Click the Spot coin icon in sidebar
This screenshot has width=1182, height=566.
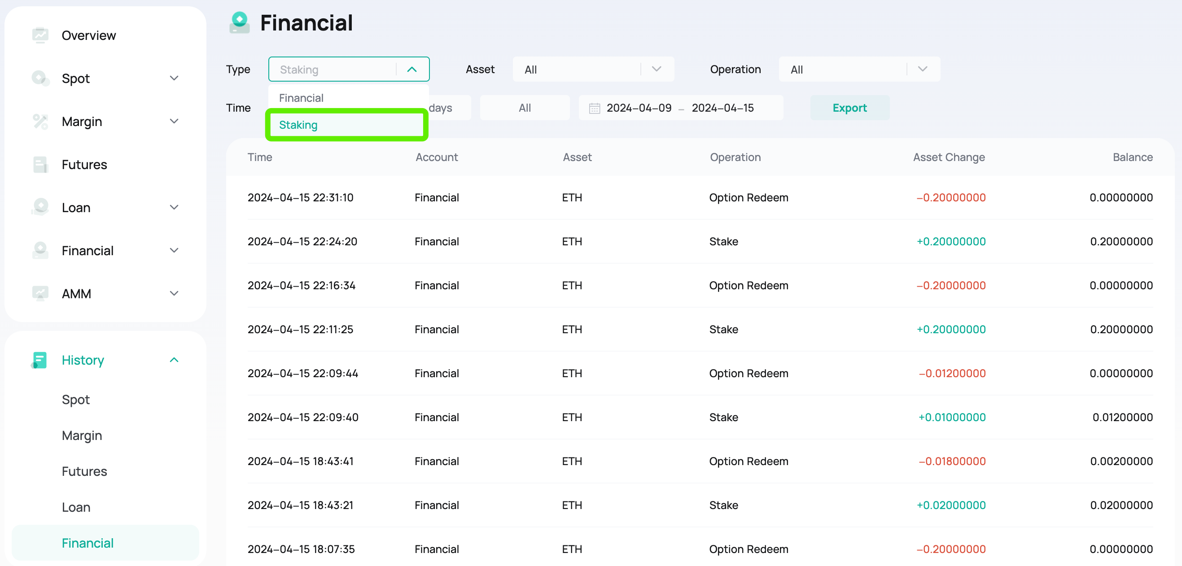pos(40,78)
